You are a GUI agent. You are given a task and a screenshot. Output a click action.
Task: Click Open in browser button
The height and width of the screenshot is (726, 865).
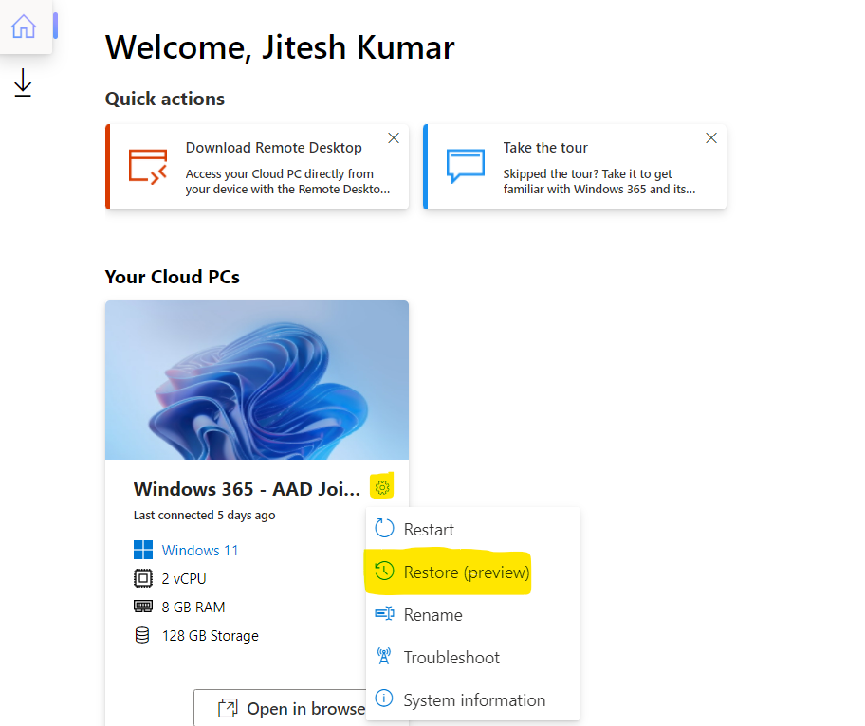pos(295,707)
